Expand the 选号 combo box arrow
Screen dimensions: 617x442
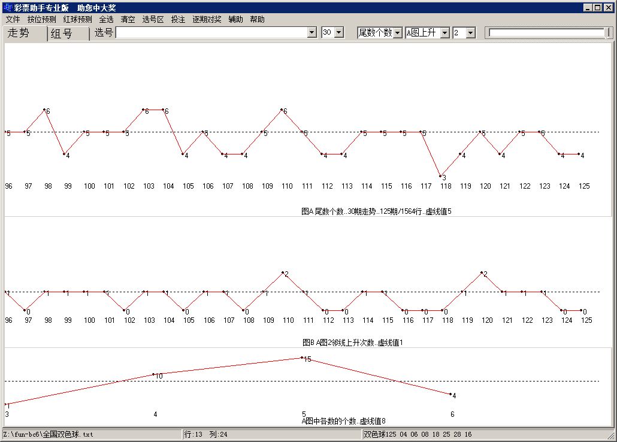[312, 33]
